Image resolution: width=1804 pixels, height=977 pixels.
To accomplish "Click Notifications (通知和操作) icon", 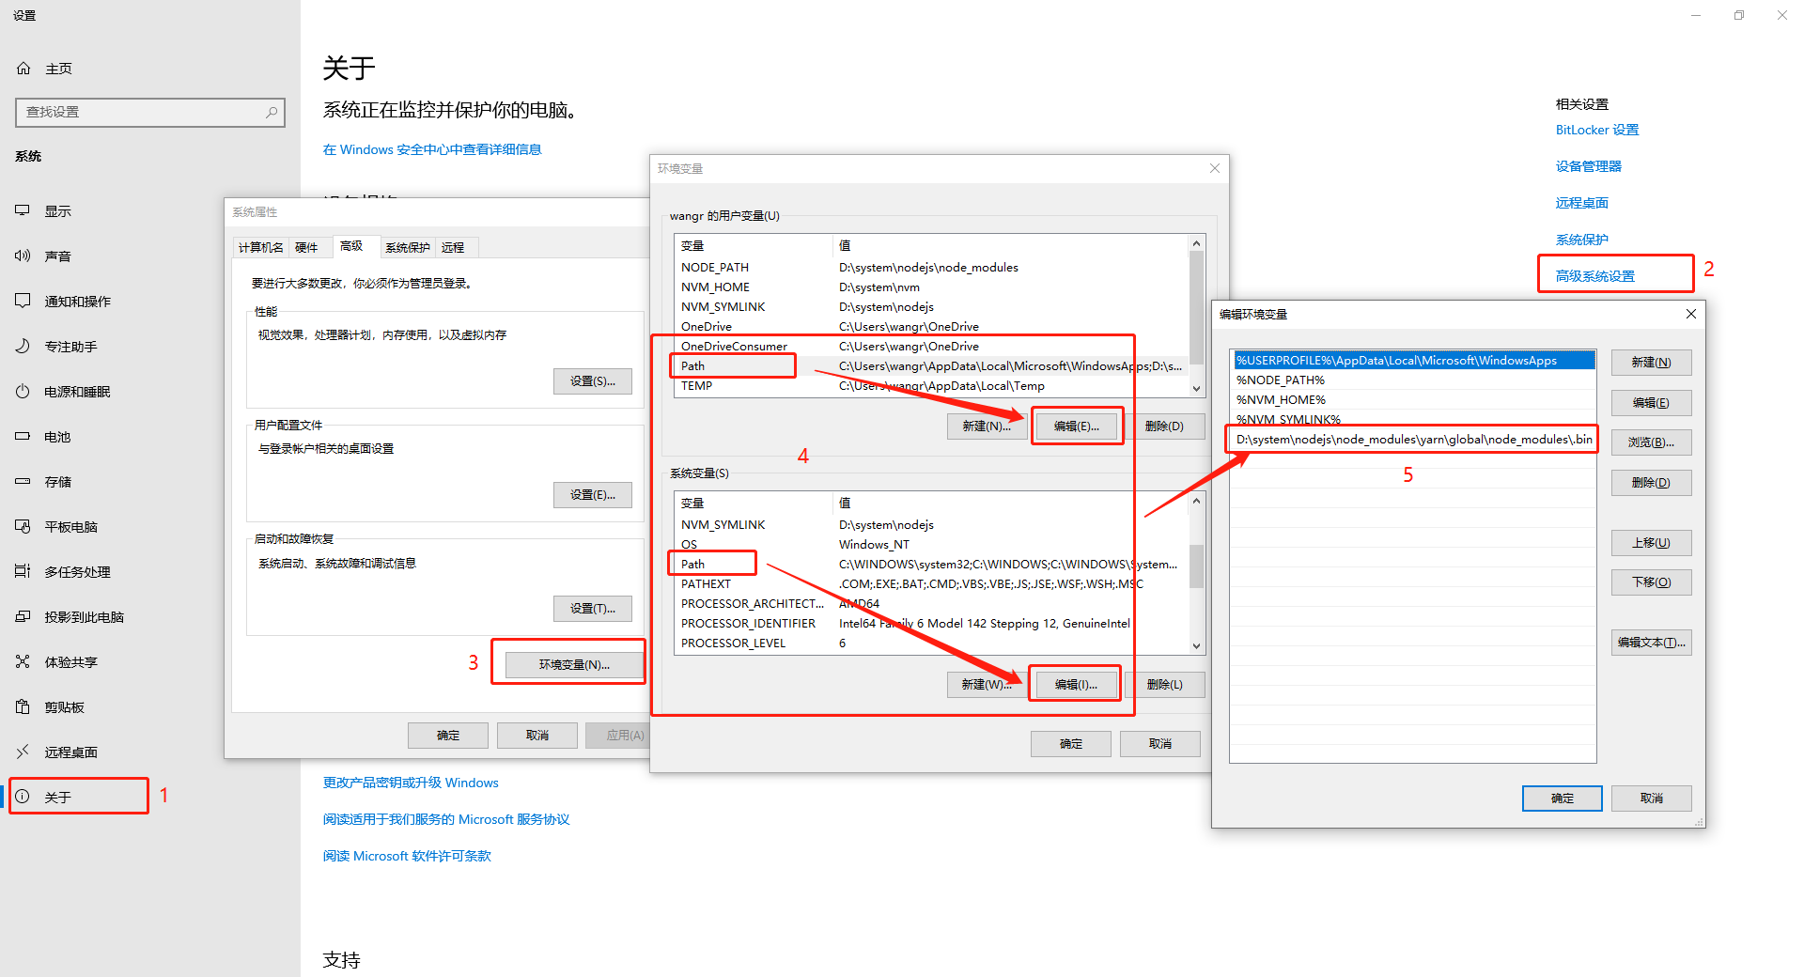I will [x=23, y=301].
